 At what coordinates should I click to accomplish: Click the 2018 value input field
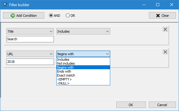30,62
